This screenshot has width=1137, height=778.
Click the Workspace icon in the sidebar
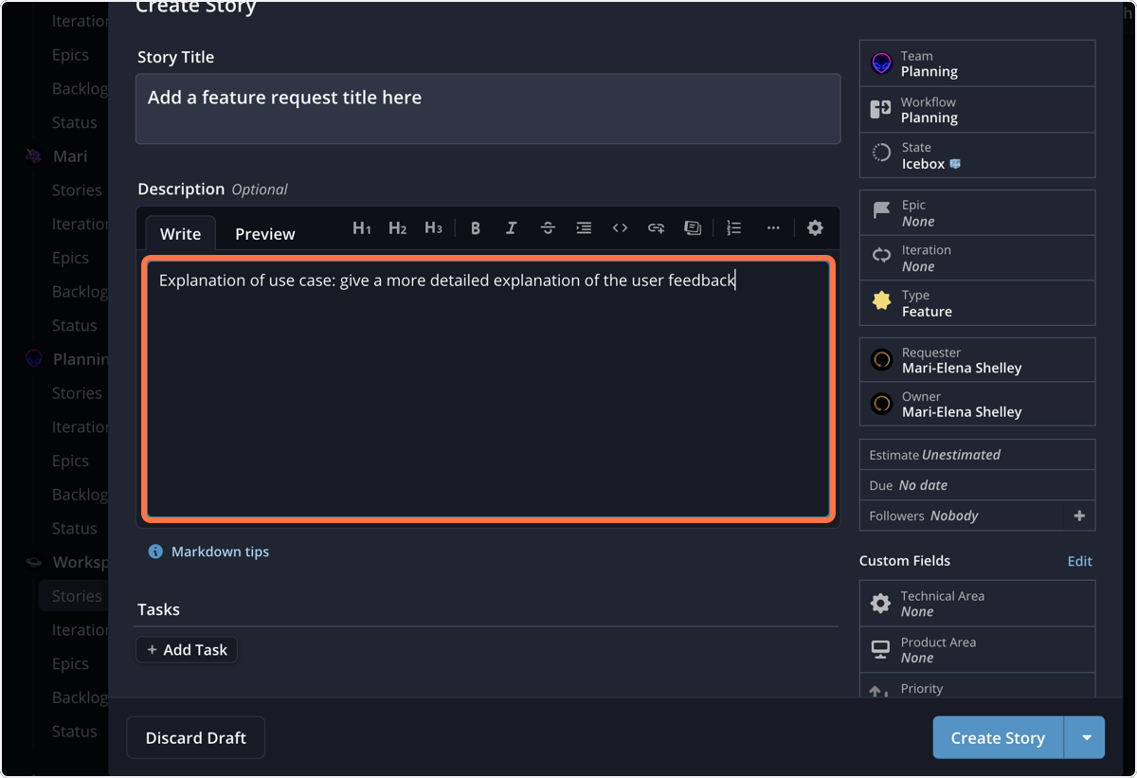pyautogui.click(x=34, y=562)
